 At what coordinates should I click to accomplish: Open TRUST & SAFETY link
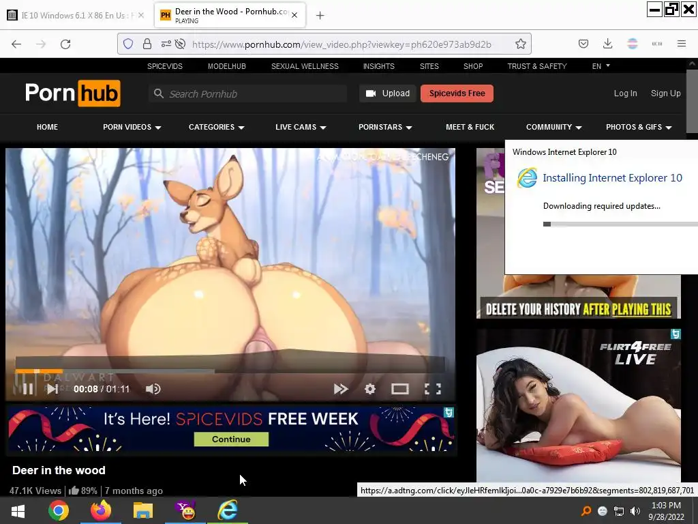point(537,66)
